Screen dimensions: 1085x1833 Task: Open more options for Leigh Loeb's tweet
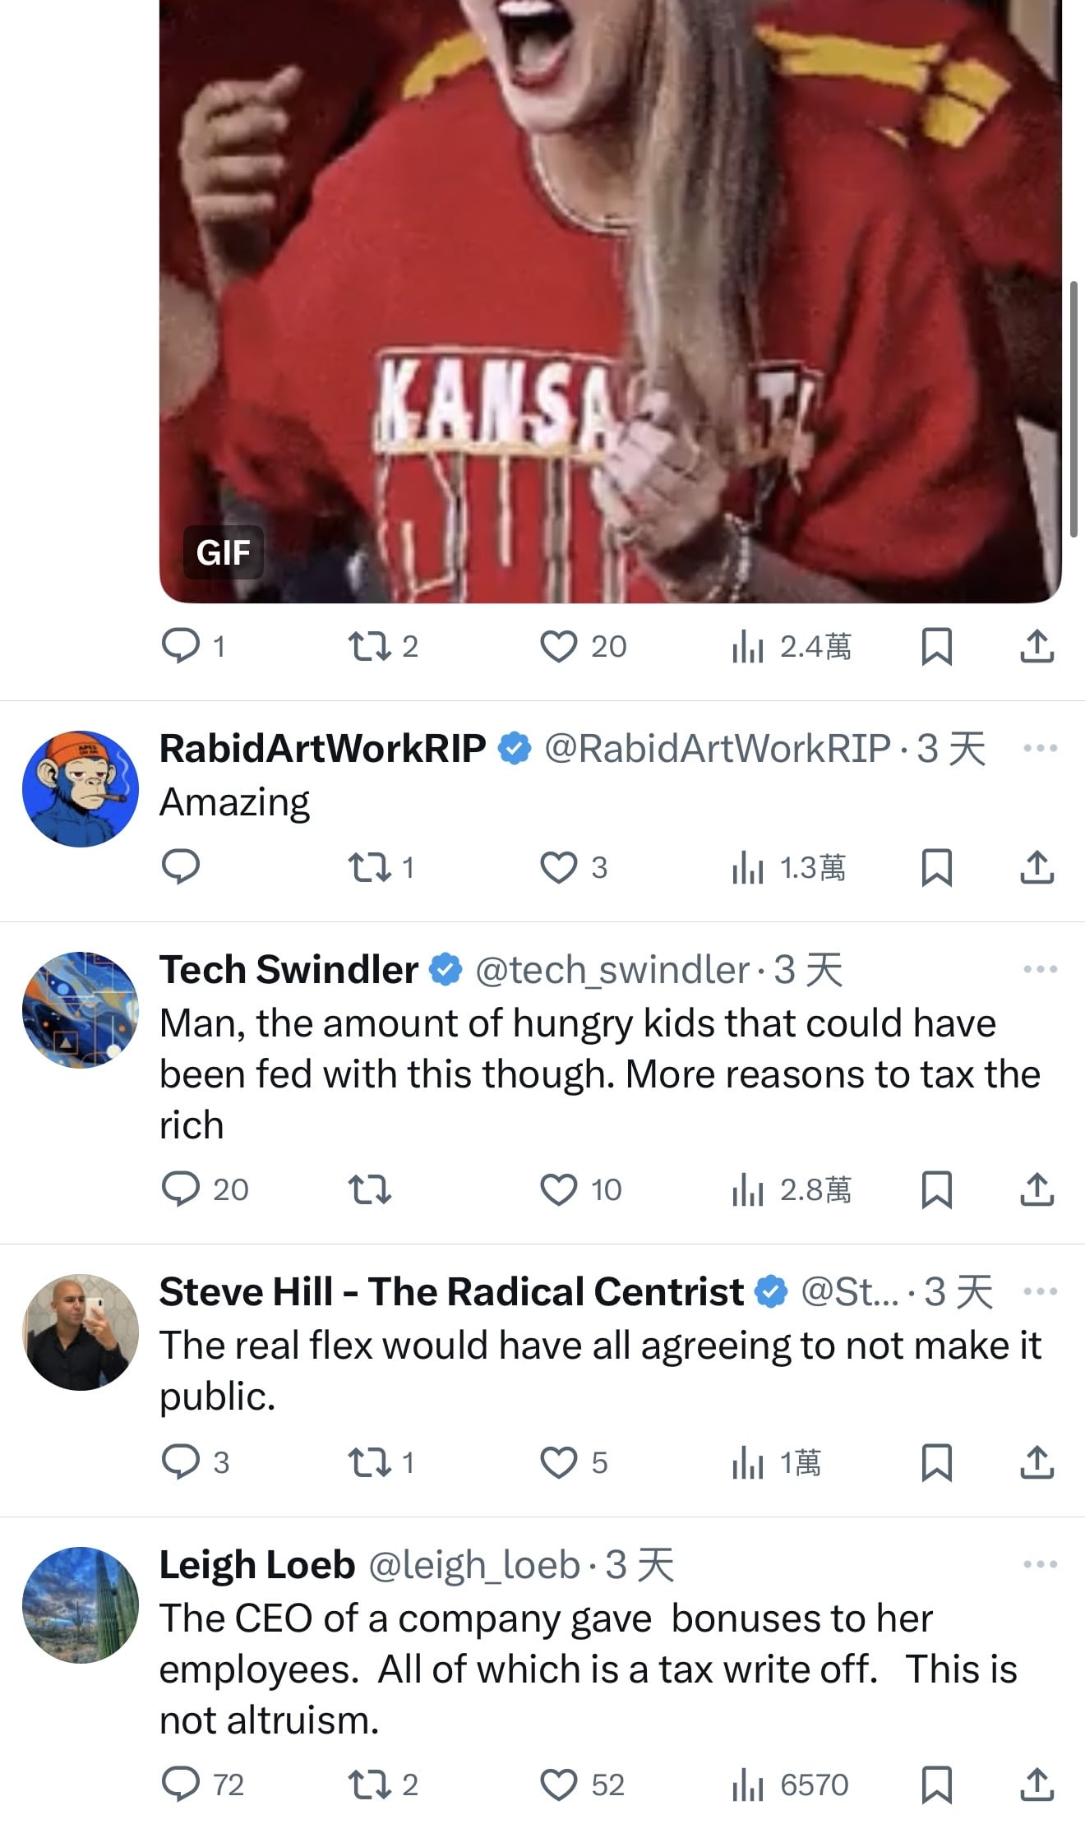[x=1040, y=1564]
